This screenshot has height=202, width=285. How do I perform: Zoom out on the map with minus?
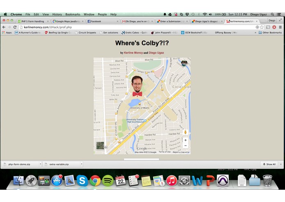click(185, 146)
